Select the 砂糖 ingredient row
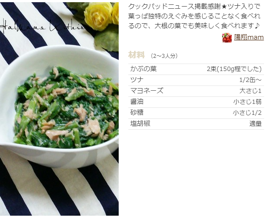The height and width of the screenshot is (217, 272). [x=196, y=113]
